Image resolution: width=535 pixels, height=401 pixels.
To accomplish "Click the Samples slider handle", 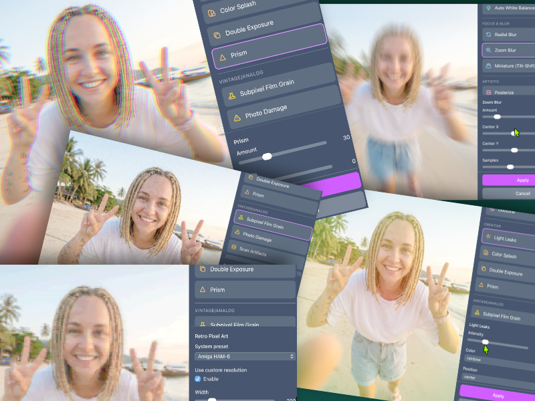I will (510, 166).
